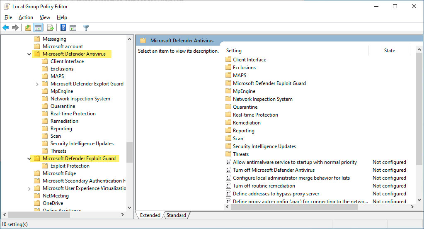
Task: Click the Export List toolbar icon
Action: pyautogui.click(x=50, y=28)
